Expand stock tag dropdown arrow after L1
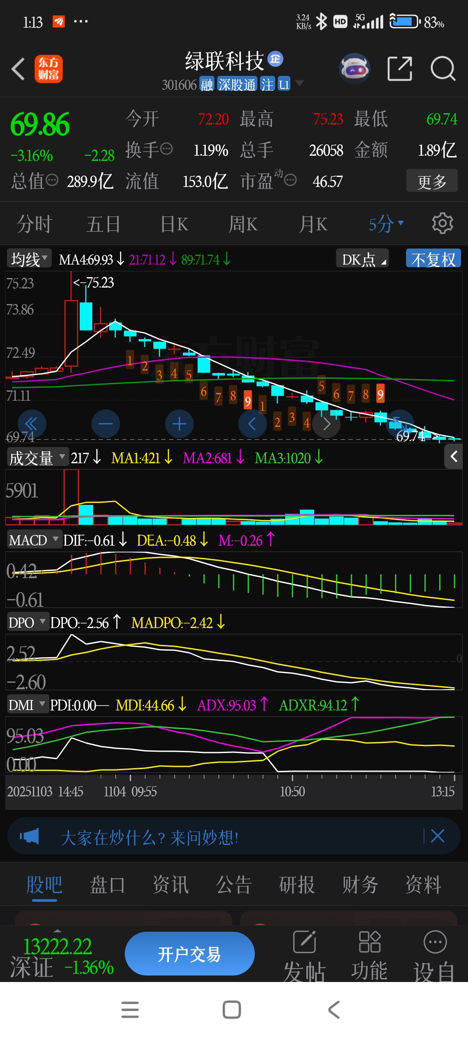This screenshot has height=1041, width=468. pyautogui.click(x=299, y=83)
